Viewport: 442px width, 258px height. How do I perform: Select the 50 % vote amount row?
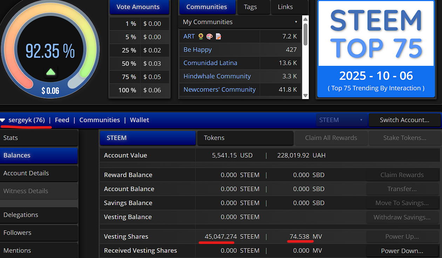point(139,64)
